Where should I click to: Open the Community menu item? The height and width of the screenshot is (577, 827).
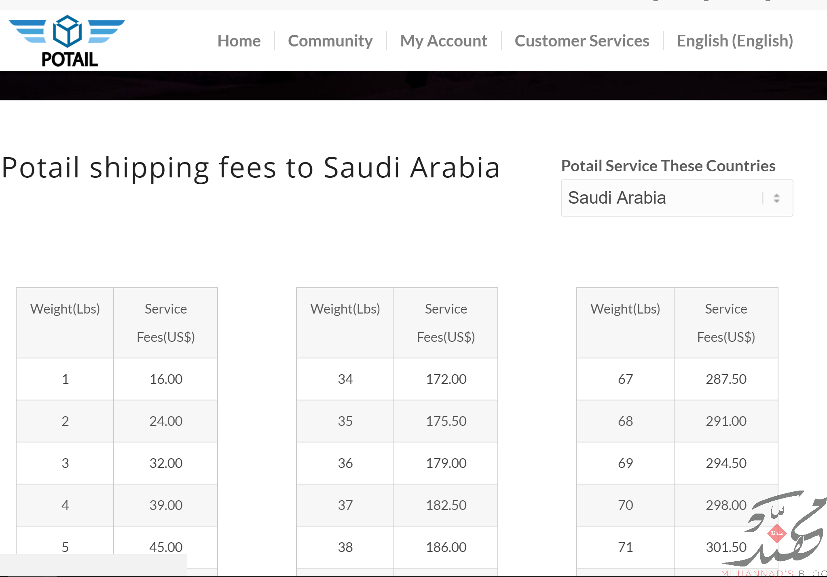[x=330, y=41]
